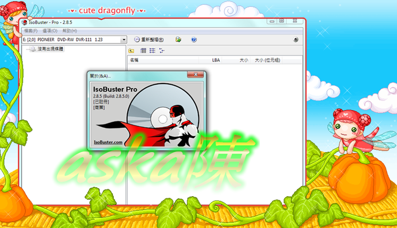Sort by 大小 (位元組) column header
Image resolution: width=397 pixels, height=228 pixels.
coord(267,60)
